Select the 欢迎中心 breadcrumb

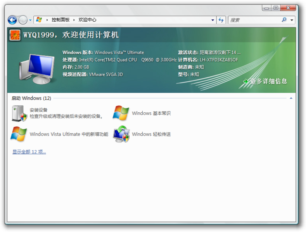(87, 20)
